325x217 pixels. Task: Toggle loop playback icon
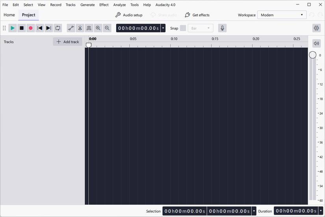point(58,28)
